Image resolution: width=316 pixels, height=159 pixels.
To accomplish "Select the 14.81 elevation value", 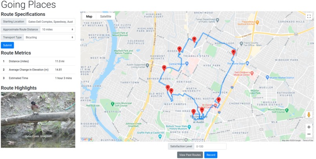I will click(x=58, y=70).
